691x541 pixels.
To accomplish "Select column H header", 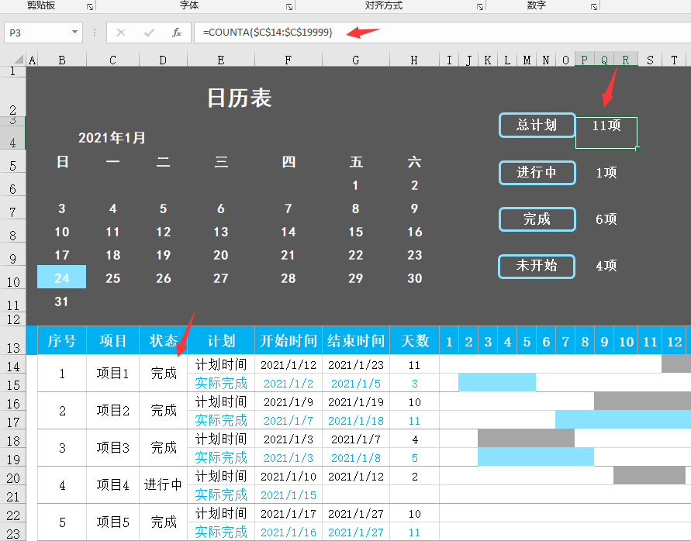I will tap(414, 60).
